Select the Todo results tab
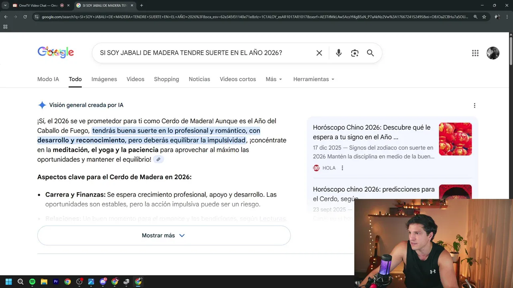 point(75,79)
